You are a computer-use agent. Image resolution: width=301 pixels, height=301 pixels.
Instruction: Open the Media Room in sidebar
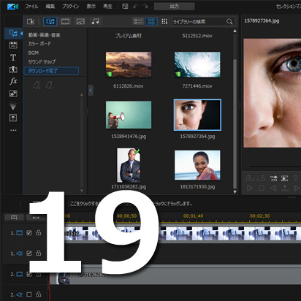pyautogui.click(x=13, y=33)
